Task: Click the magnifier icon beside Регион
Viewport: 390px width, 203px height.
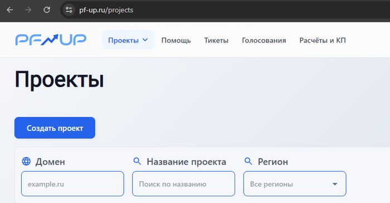Action: (x=248, y=161)
